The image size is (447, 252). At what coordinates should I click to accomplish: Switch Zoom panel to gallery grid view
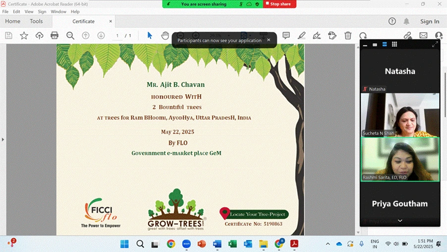[x=394, y=45]
